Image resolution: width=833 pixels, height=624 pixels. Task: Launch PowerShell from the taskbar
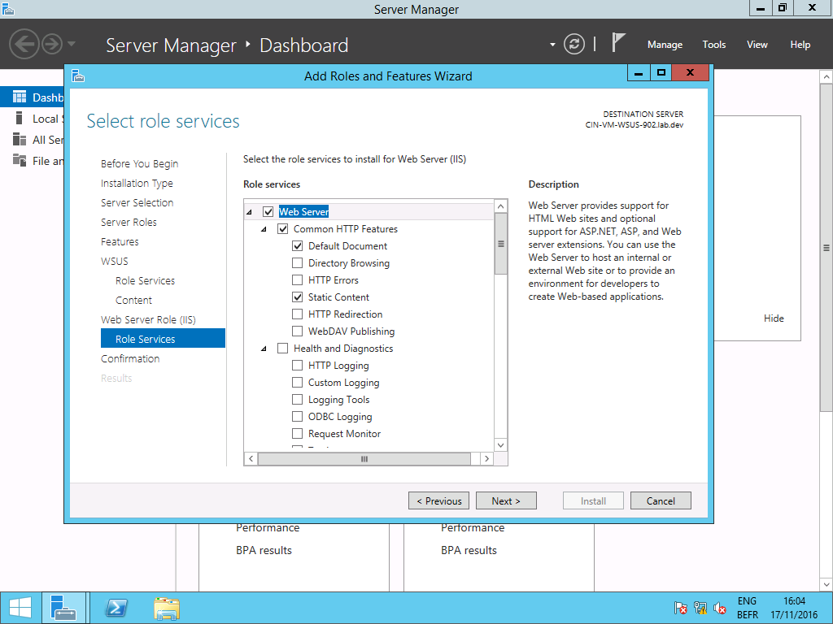pyautogui.click(x=116, y=608)
